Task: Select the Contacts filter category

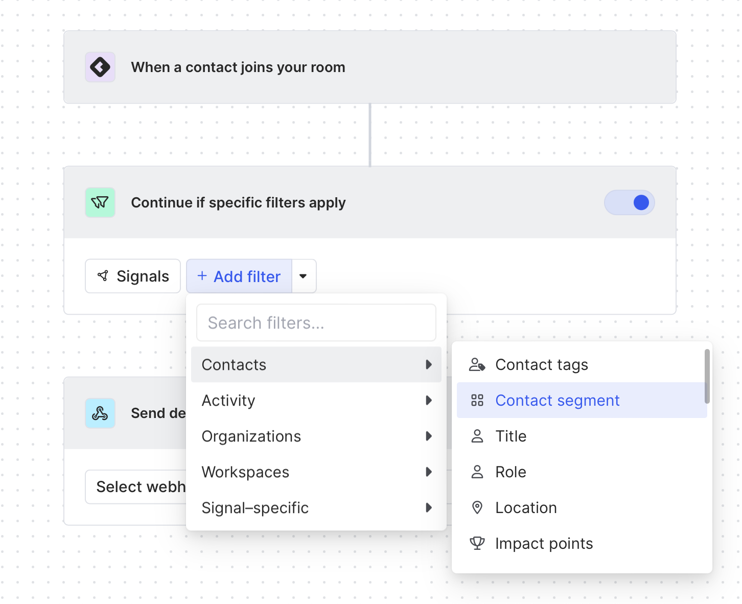Action: [x=234, y=365]
